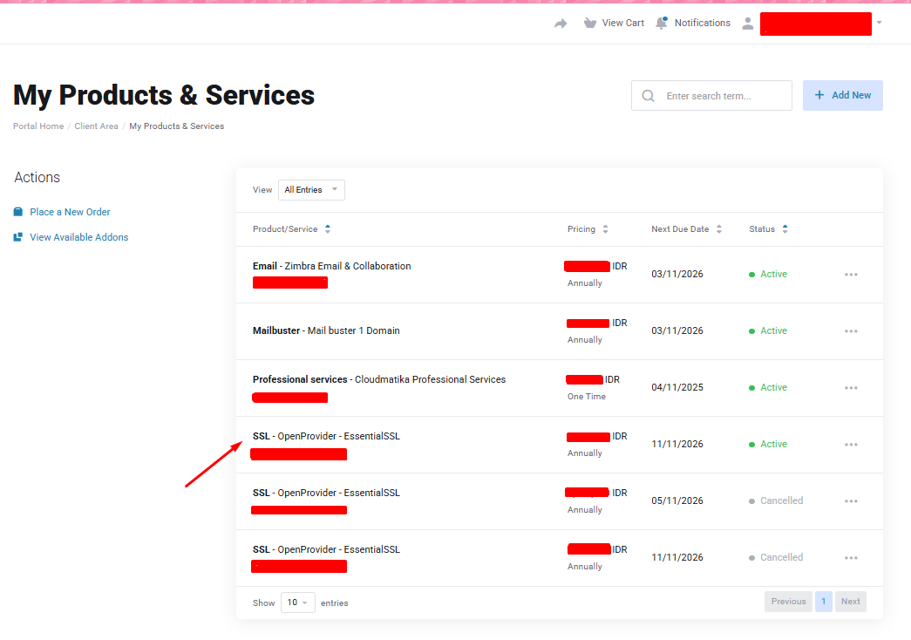Open options for SSL row due 05/11/2026
This screenshot has width=911, height=640.
point(851,501)
